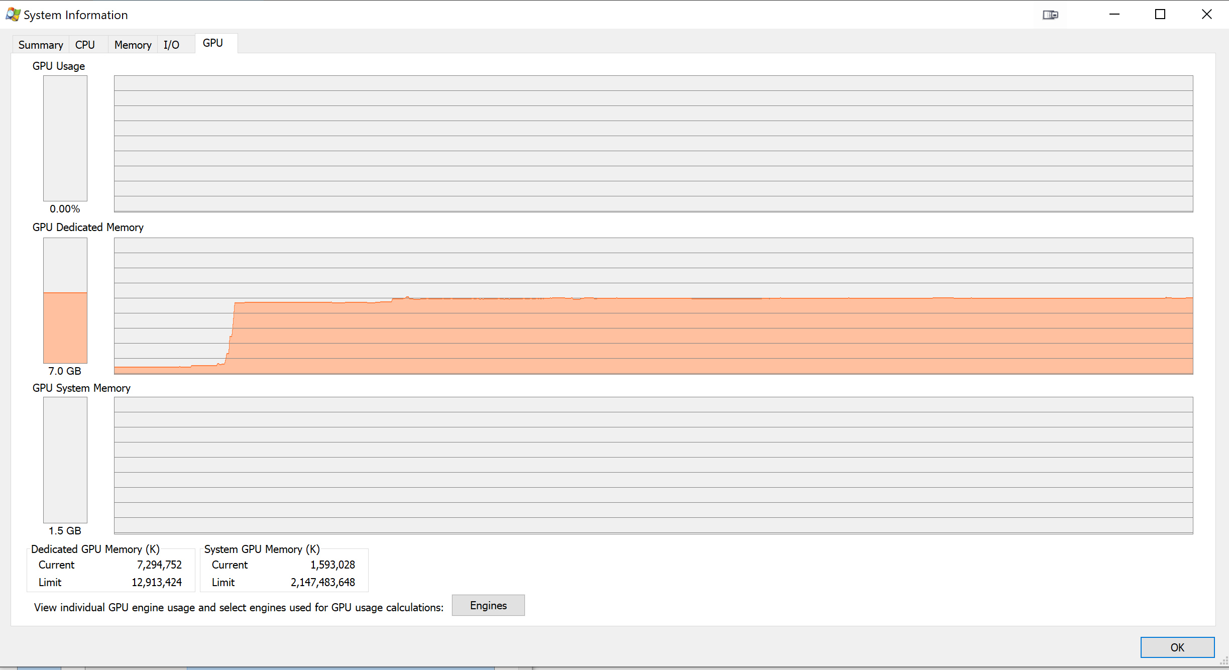
Task: Minimize the System Information window
Action: coord(1114,15)
